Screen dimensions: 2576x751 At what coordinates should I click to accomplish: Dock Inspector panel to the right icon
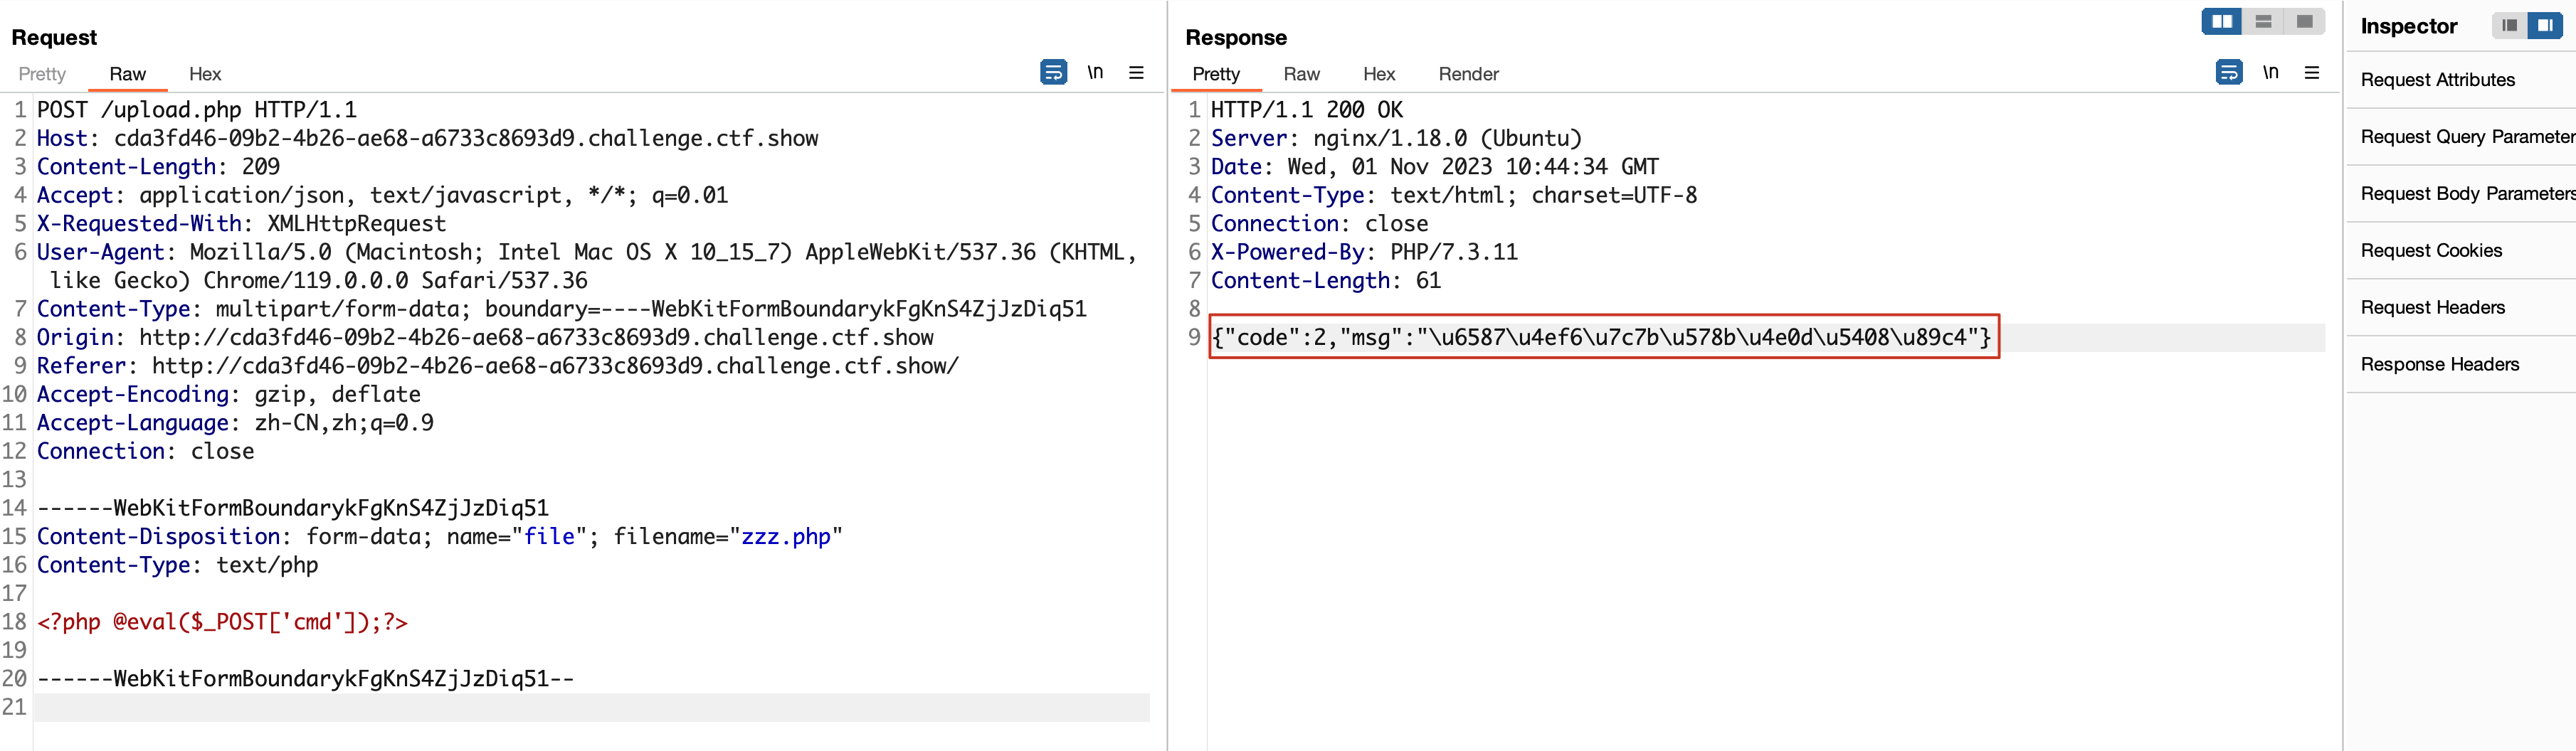pyautogui.click(x=2544, y=26)
